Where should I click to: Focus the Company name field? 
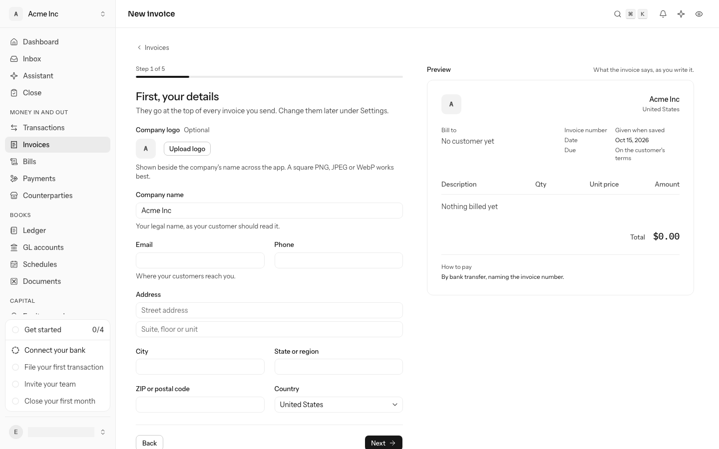pos(269,211)
